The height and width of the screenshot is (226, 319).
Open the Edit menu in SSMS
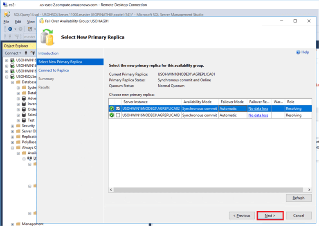tap(18, 22)
